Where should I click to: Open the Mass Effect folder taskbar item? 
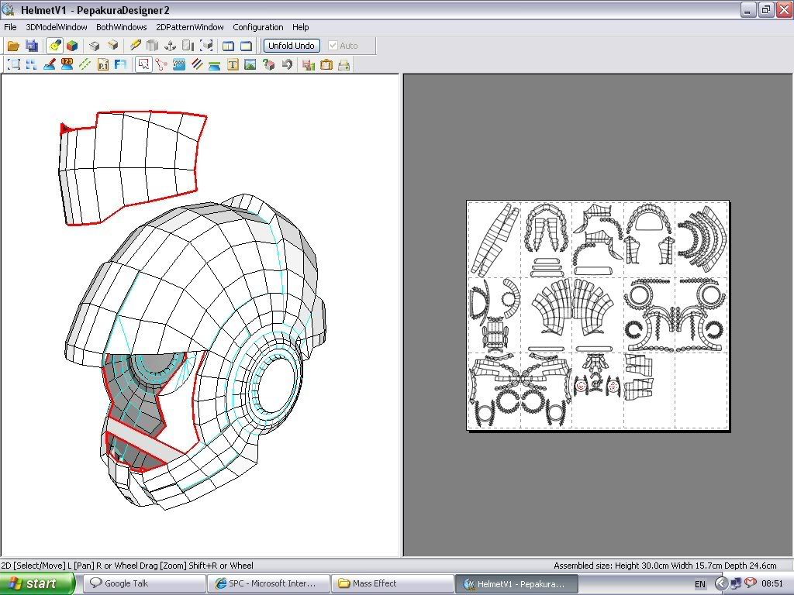pyautogui.click(x=392, y=583)
